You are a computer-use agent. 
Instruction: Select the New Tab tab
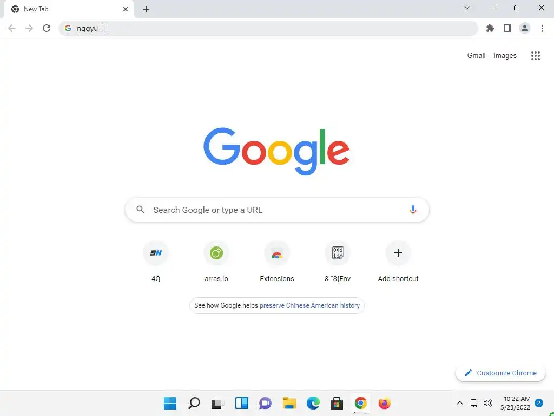[69, 9]
